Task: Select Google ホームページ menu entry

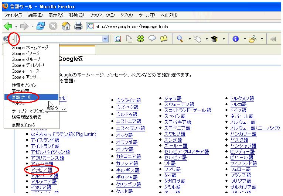Action: click(31, 47)
